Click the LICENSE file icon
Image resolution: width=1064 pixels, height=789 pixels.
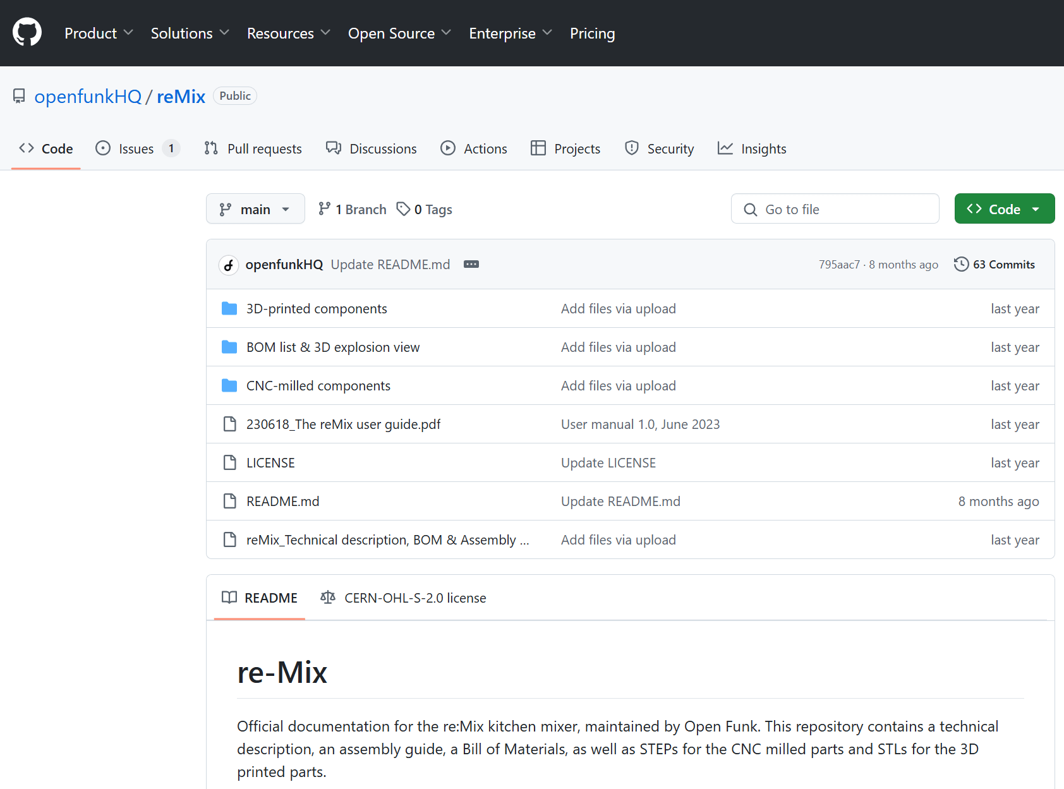pyautogui.click(x=230, y=462)
